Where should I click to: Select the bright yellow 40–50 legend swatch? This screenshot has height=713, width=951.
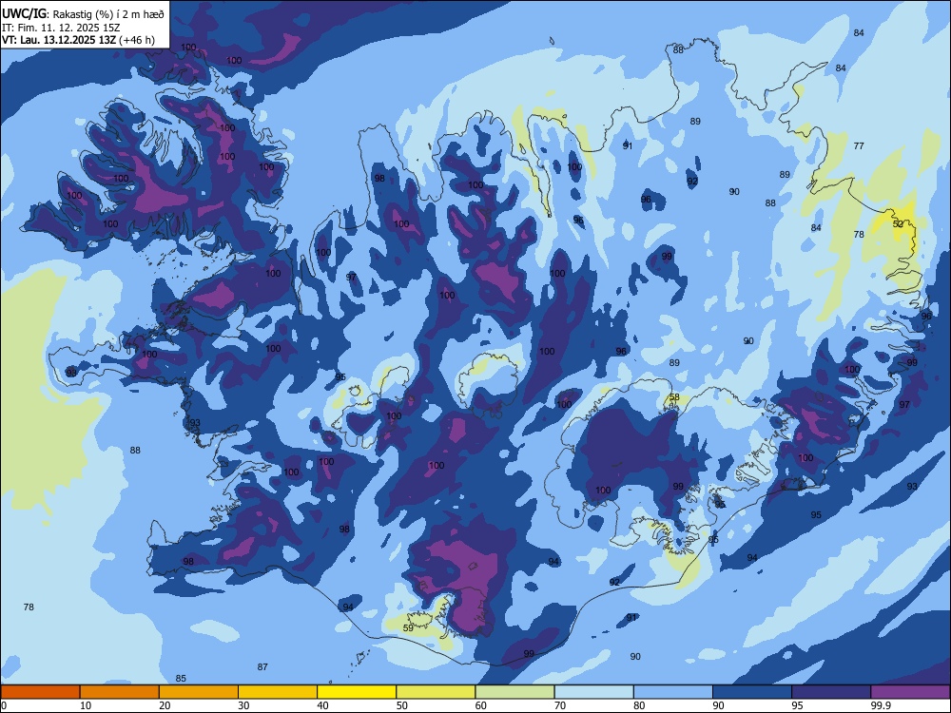click(357, 692)
